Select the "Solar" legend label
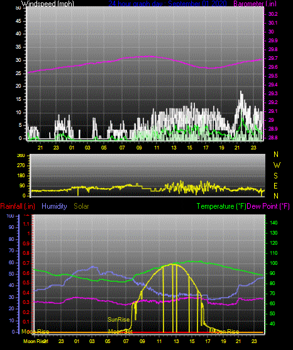Image resolution: width=293 pixels, height=350 pixels. click(81, 206)
